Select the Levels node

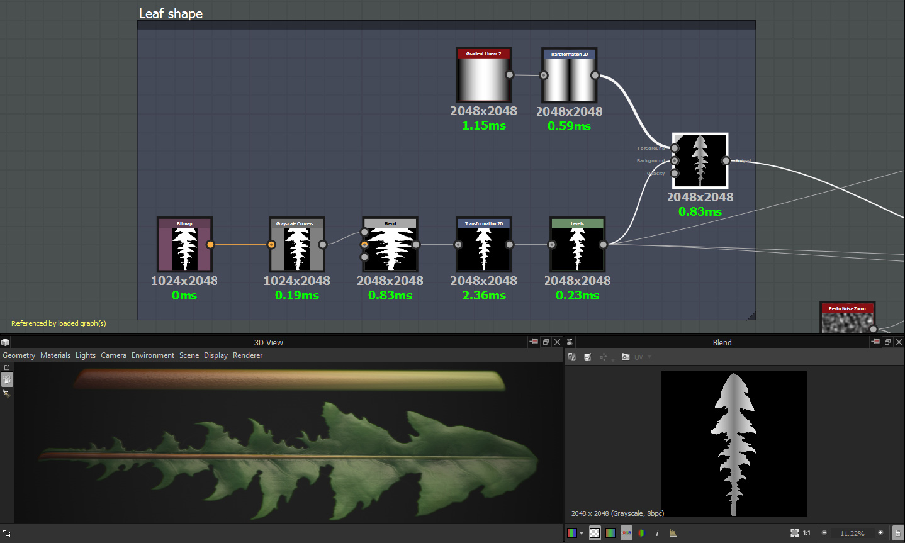[577, 245]
